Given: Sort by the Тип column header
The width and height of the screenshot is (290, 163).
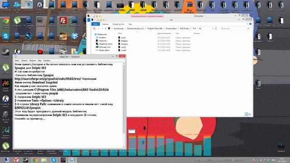Looking at the screenshot, I should [x=177, y=34].
